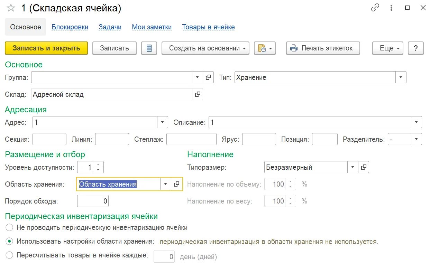Viewport: 430px width, 273px height.
Task: Click the question mark help button
Action: 415,48
